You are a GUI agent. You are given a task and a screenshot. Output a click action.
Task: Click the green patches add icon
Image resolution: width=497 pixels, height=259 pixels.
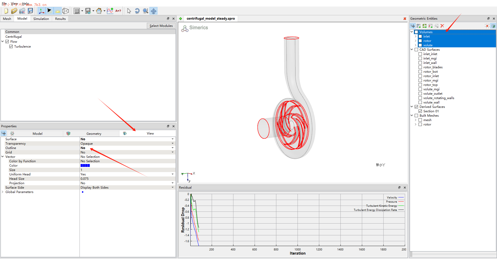(x=424, y=26)
